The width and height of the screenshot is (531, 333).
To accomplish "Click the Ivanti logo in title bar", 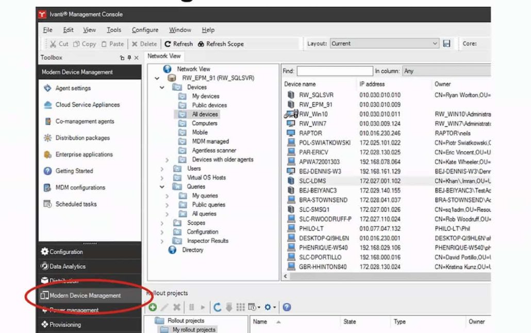I will click(x=42, y=14).
